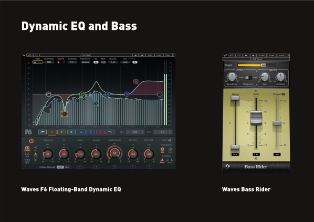Open the Banding 1/6 dropdown
This screenshot has height=222, width=314.
[x=72, y=62]
